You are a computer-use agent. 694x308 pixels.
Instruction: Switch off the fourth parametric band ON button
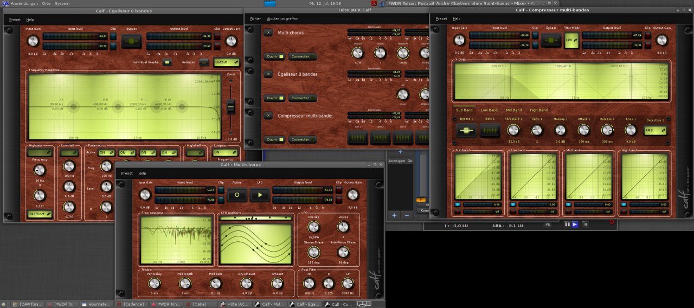[x=169, y=153]
